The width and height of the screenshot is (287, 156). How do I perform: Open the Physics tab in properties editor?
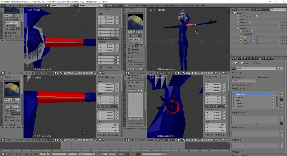tap(272, 58)
